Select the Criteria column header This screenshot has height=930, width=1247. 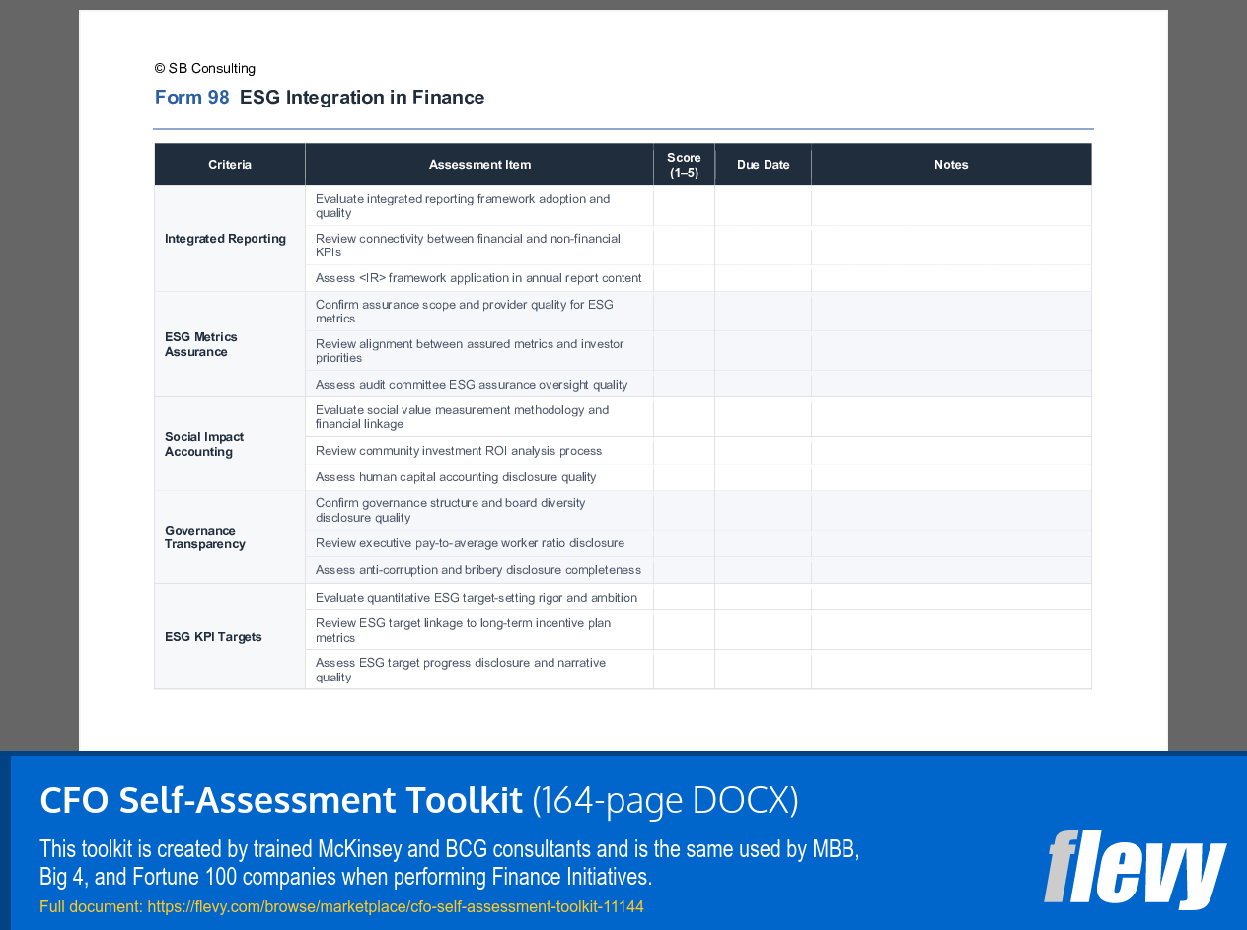coord(229,164)
